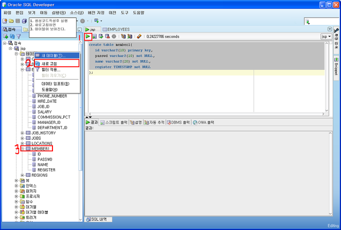
Task: Open the OWA 출력 results tab
Action: pos(204,122)
